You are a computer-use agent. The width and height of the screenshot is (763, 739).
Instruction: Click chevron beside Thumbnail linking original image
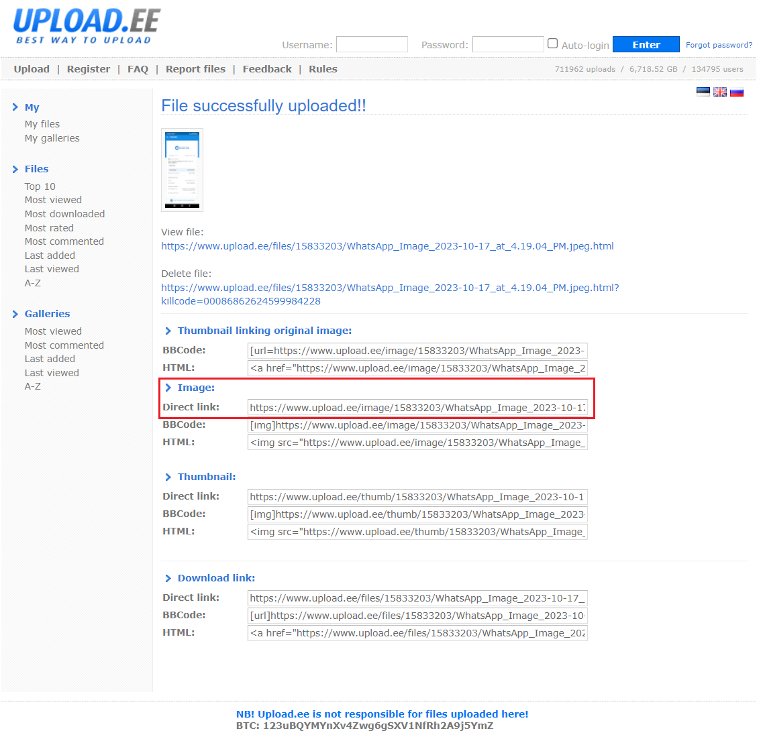(x=168, y=331)
